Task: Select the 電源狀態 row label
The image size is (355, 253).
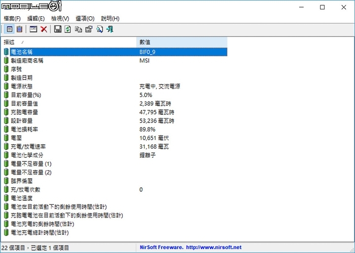Action: pos(22,86)
